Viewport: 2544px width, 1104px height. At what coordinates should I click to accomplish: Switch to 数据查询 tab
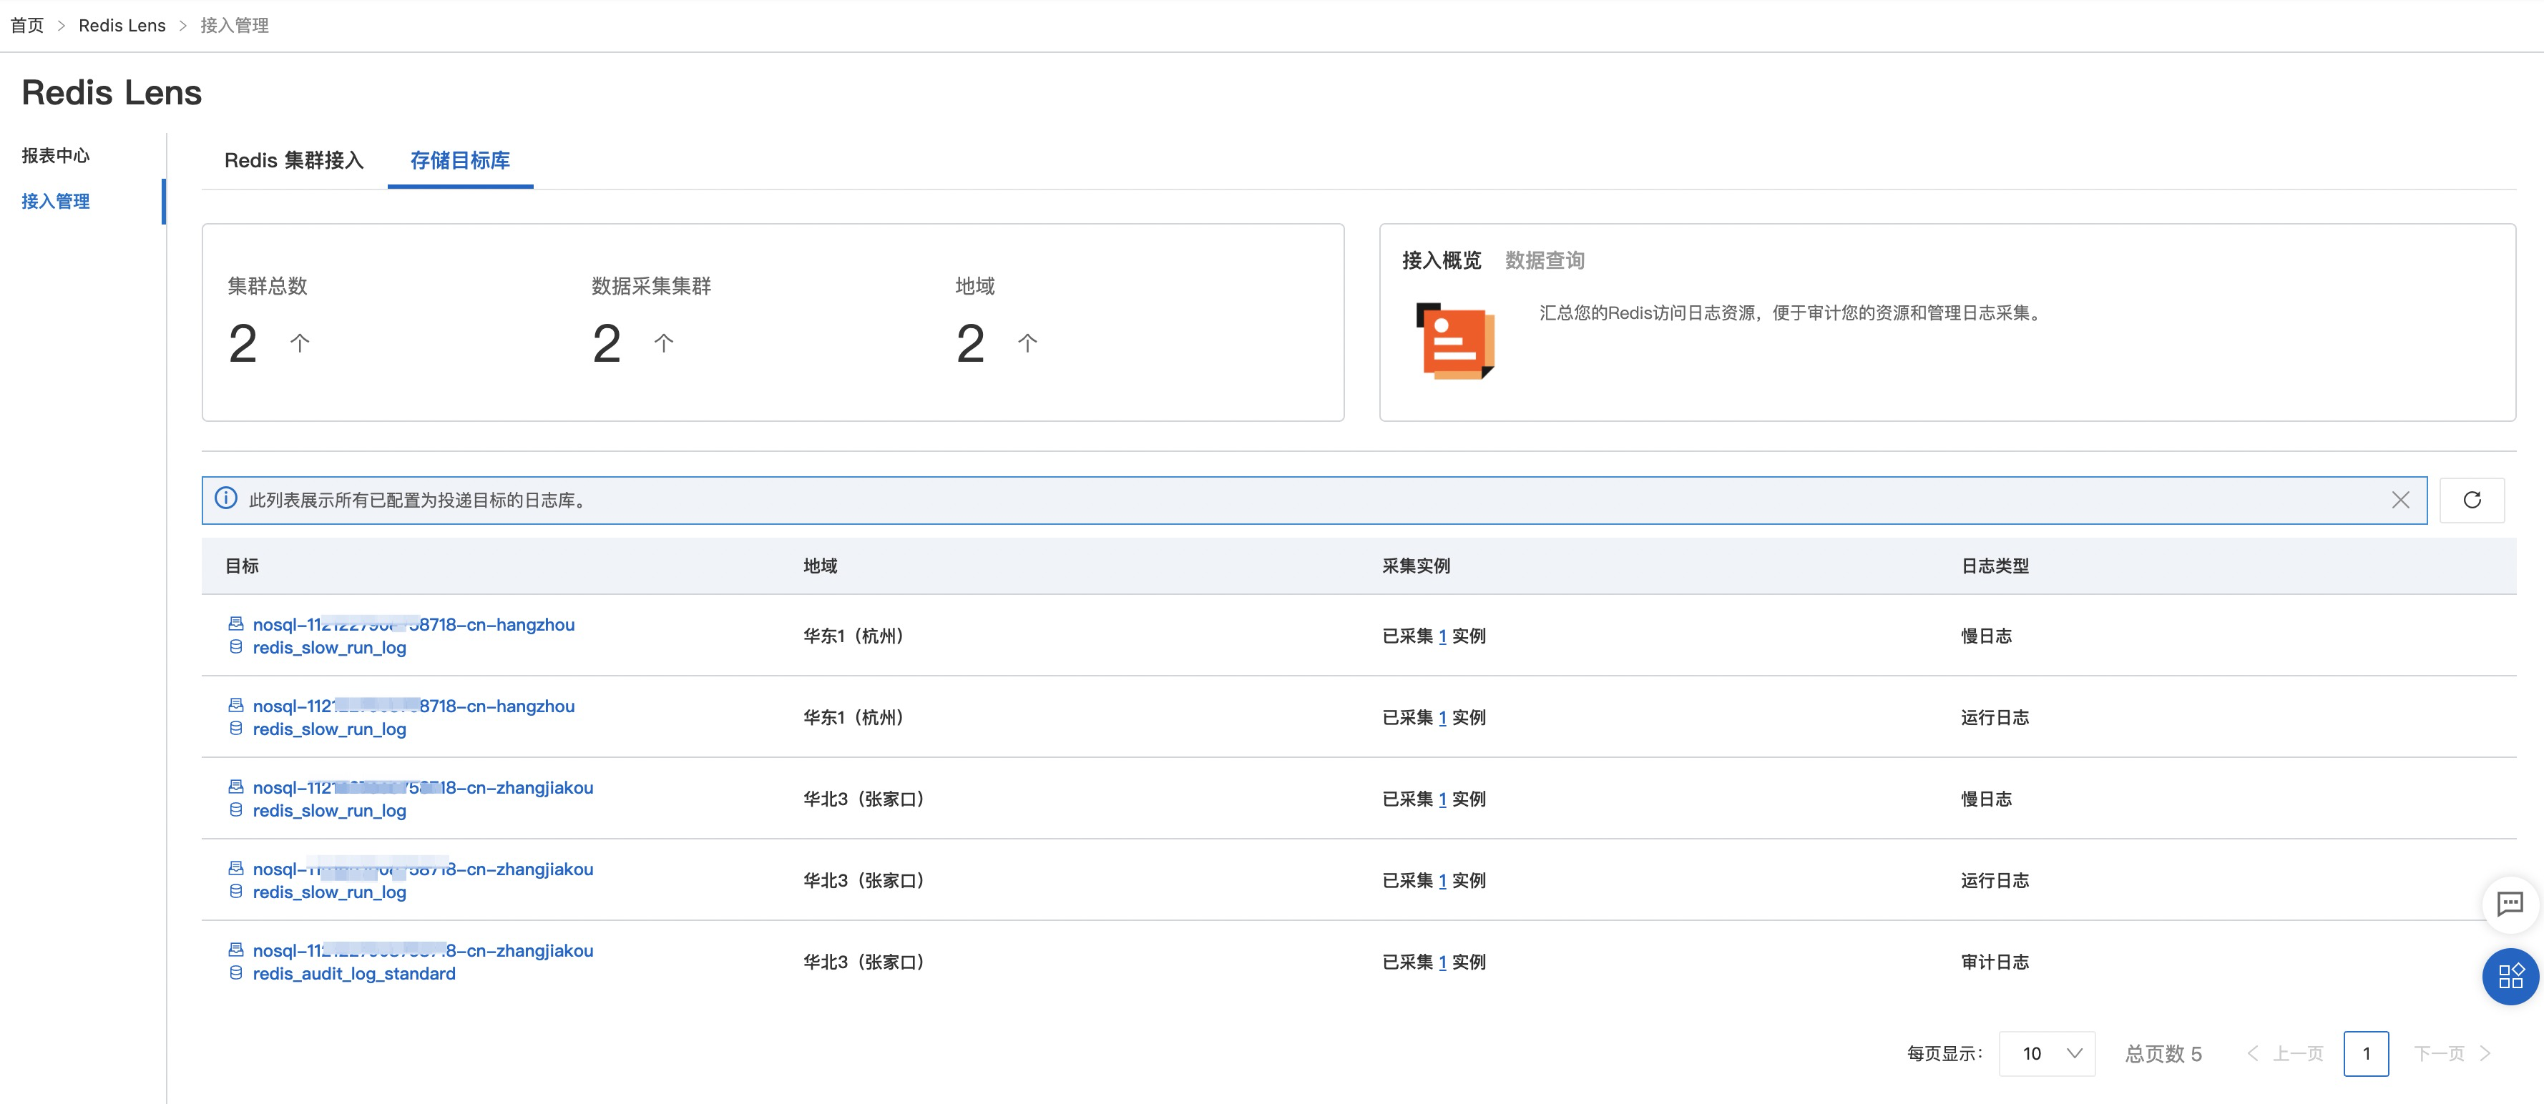point(1545,260)
